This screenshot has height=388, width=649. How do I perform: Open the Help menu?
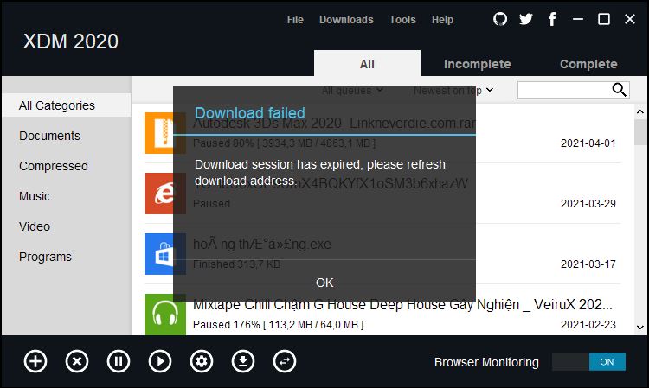[442, 19]
